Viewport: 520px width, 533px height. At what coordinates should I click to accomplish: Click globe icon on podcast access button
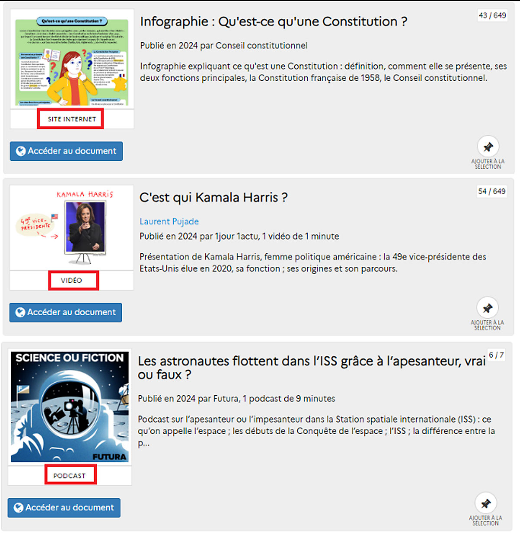[19, 507]
